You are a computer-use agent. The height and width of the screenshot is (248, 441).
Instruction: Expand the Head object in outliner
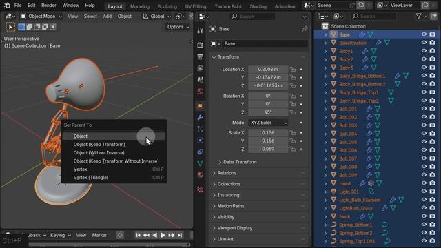click(x=325, y=183)
